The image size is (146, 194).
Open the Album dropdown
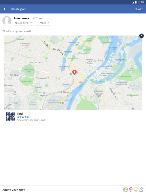pyautogui.click(x=43, y=23)
